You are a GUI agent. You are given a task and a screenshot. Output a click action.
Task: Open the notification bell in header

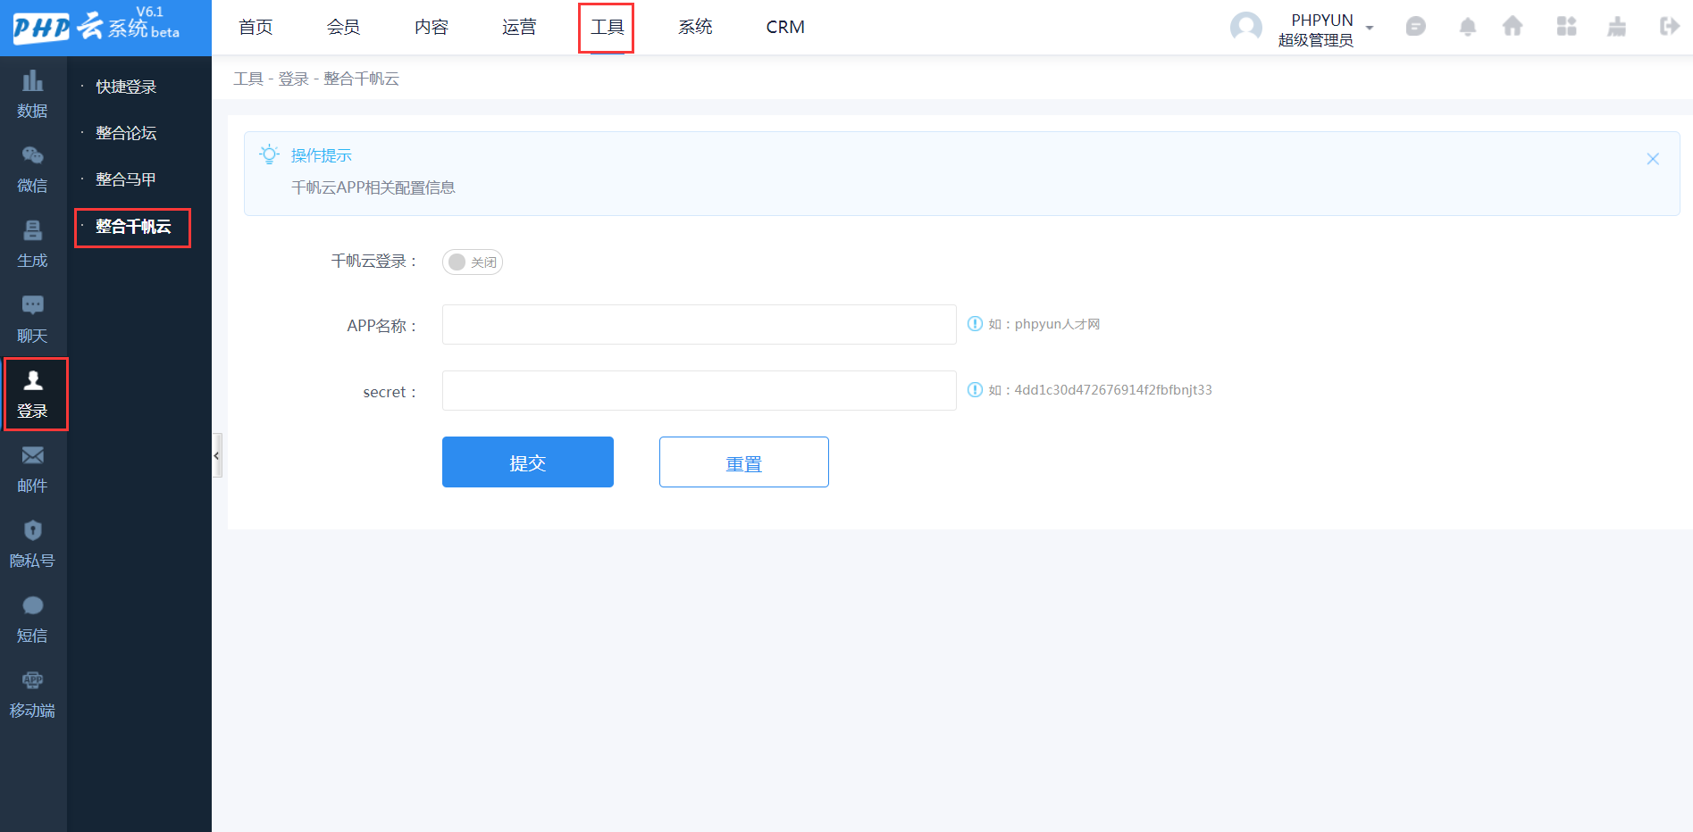[x=1467, y=27]
